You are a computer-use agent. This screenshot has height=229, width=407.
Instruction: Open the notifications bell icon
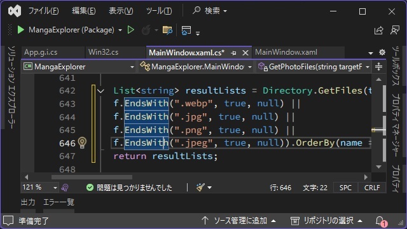(x=380, y=221)
